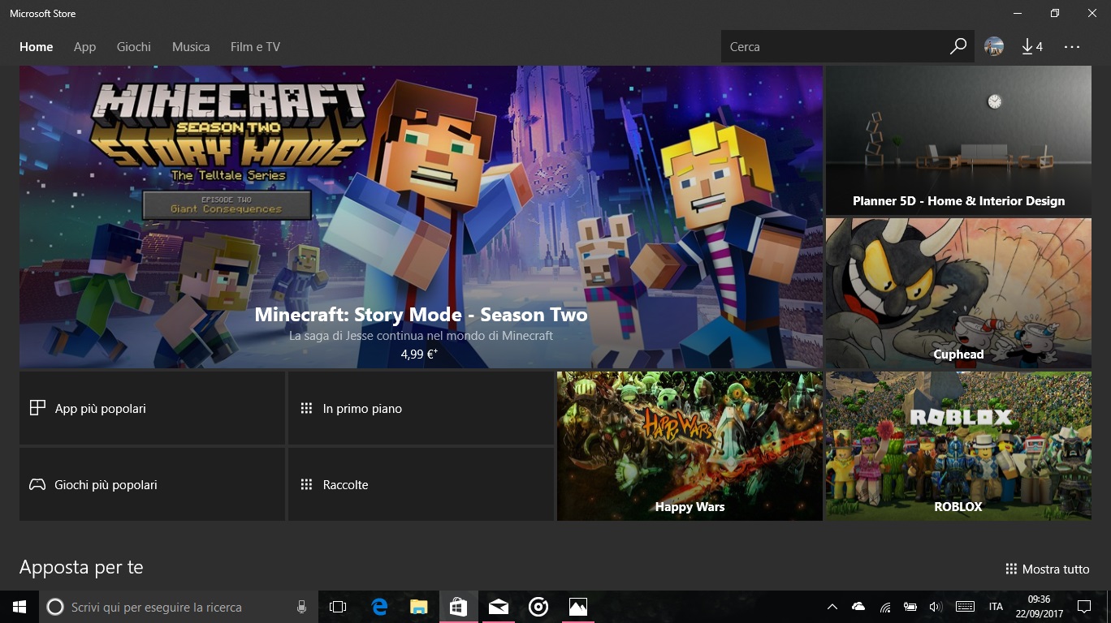1111x623 pixels.
Task: Click the 4,99 € price text
Action: 419,354
